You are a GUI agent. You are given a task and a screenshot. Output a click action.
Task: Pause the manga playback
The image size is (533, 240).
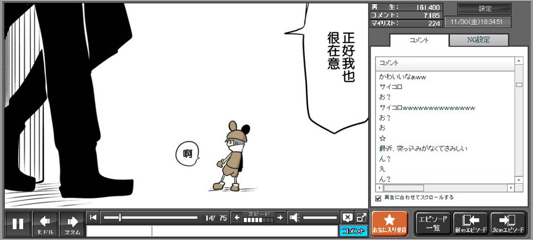(x=18, y=224)
